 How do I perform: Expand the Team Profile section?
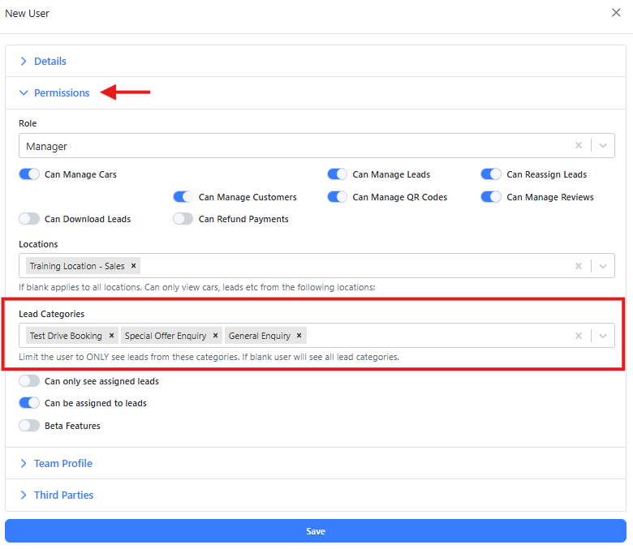62,464
